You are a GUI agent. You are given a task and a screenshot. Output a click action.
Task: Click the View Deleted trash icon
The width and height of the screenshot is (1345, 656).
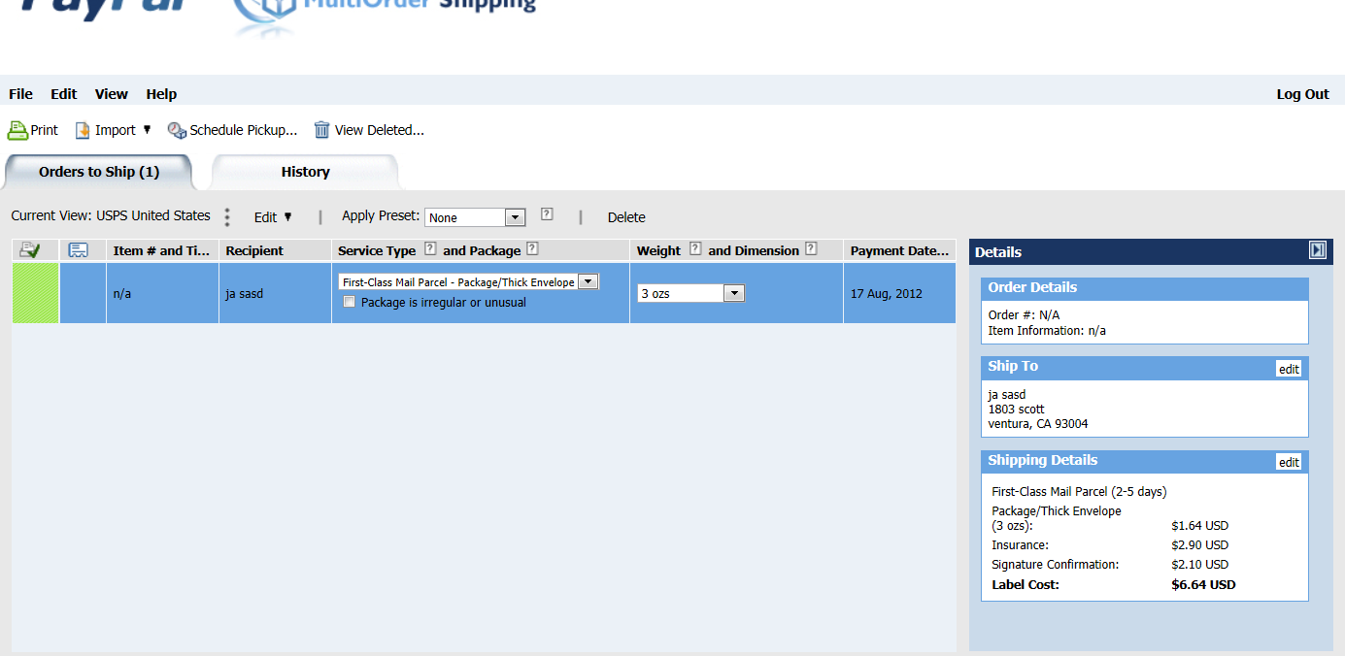pyautogui.click(x=322, y=130)
